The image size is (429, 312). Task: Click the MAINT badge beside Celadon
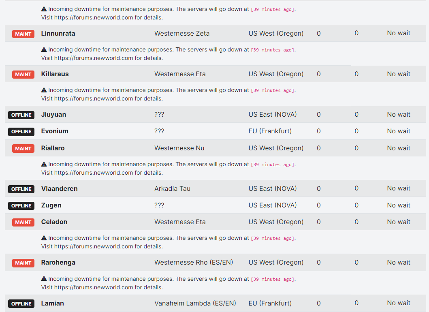[23, 222]
